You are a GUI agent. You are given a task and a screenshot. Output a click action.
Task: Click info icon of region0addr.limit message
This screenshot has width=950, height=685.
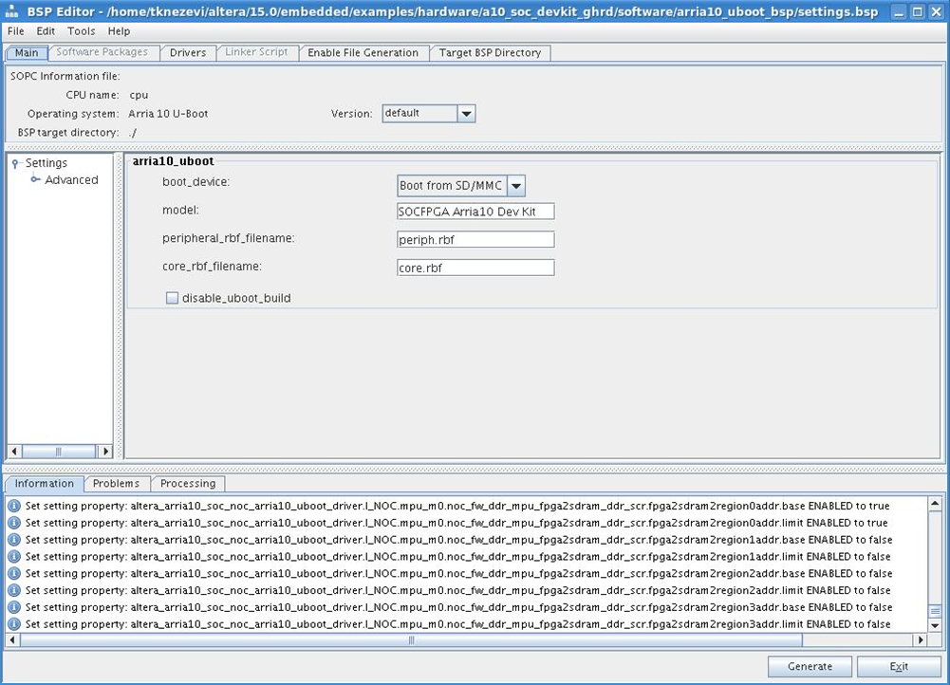pyautogui.click(x=14, y=523)
